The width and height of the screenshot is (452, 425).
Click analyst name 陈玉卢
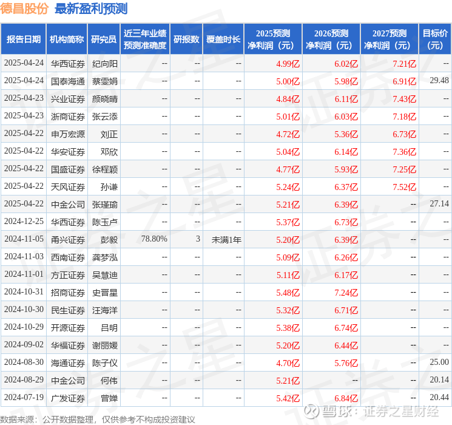pos(105,222)
